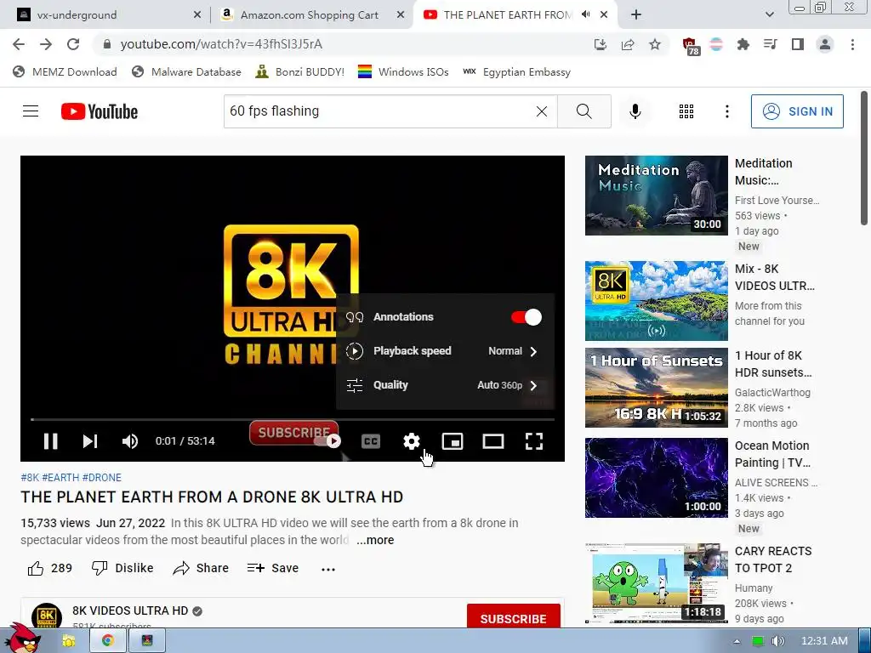
Task: Run search with magnifier button
Action: tap(584, 111)
